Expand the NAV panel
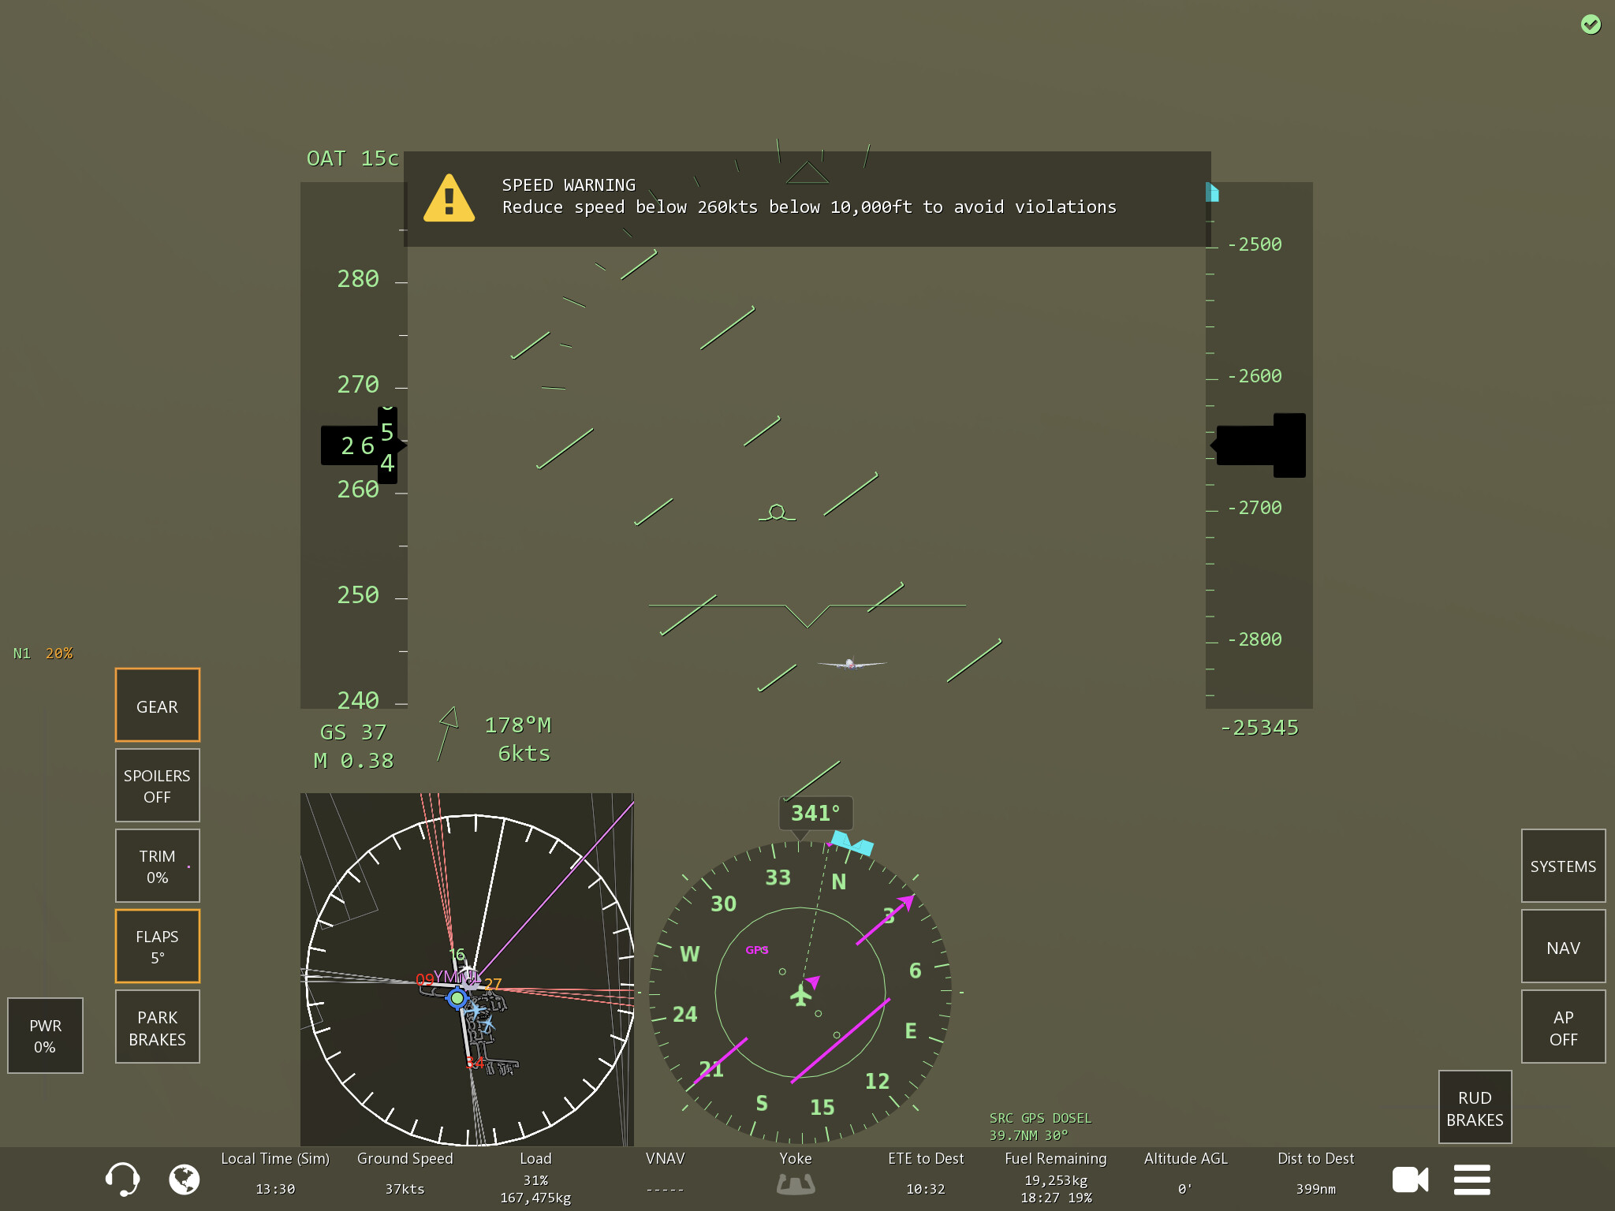This screenshot has height=1211, width=1615. [1563, 947]
